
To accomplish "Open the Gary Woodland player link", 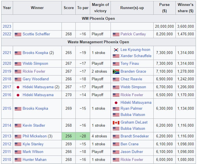I will coord(35,79).
